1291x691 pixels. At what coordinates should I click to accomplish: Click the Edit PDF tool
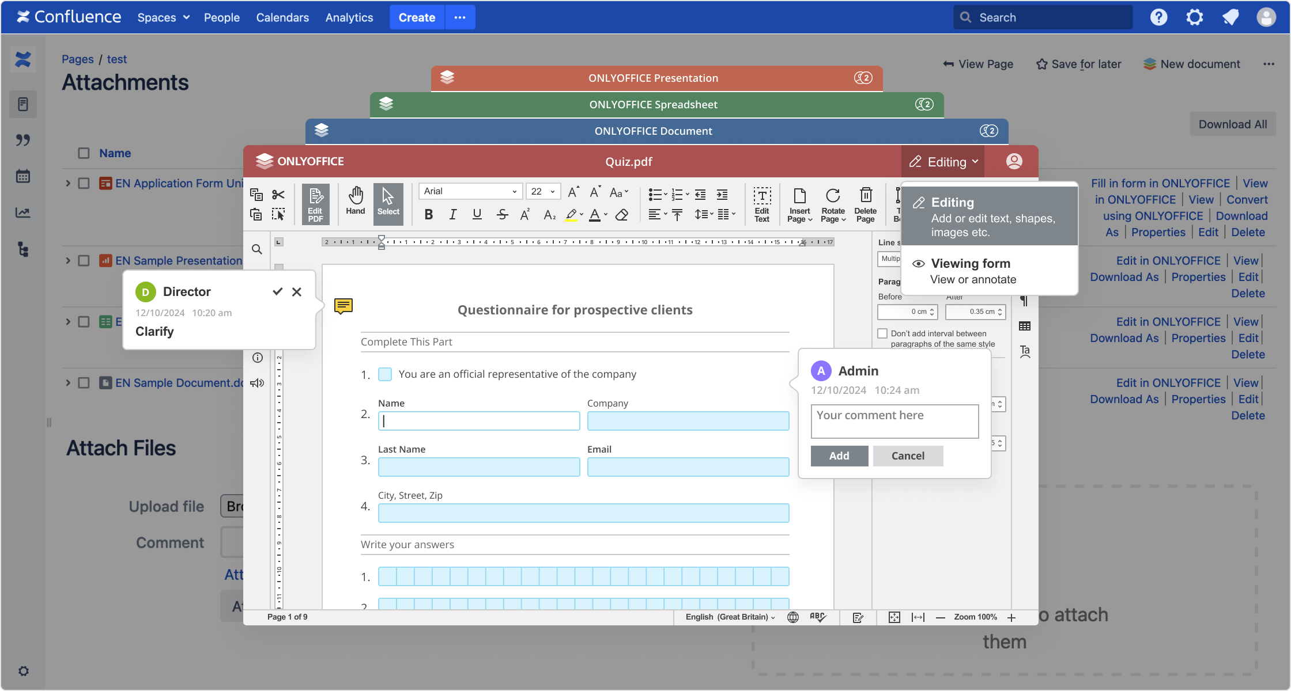click(315, 204)
